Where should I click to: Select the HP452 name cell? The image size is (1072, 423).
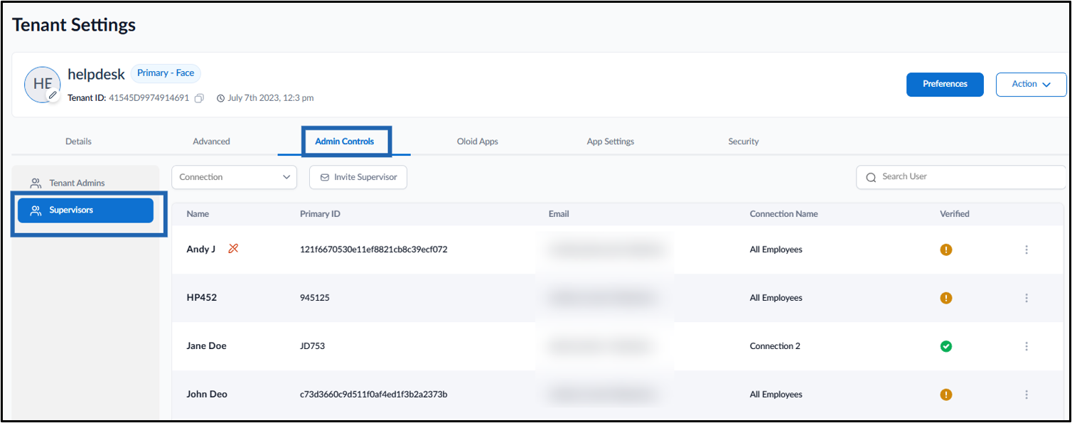pyautogui.click(x=202, y=298)
